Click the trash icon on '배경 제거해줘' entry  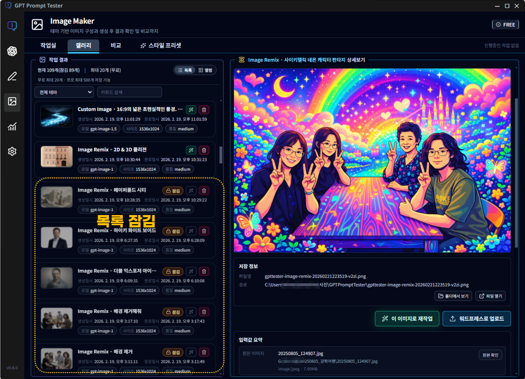point(204,311)
